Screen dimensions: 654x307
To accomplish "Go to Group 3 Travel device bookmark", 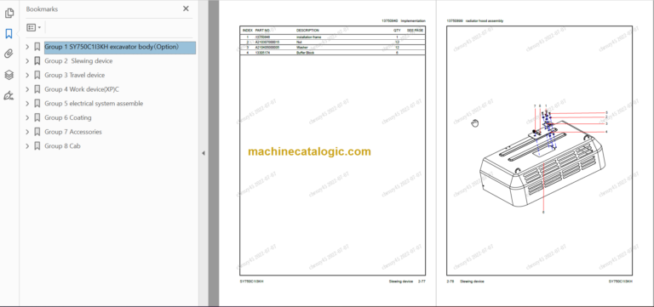I will click(x=75, y=76).
